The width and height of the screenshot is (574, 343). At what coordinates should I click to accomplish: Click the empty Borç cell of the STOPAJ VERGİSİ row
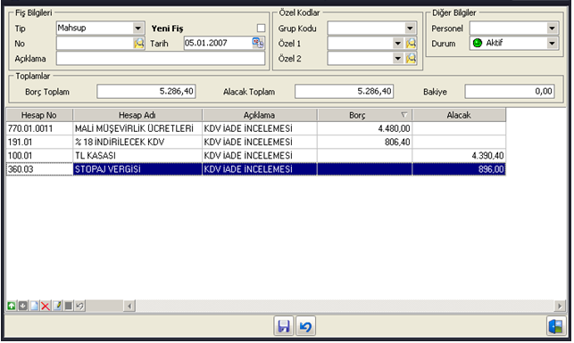364,169
